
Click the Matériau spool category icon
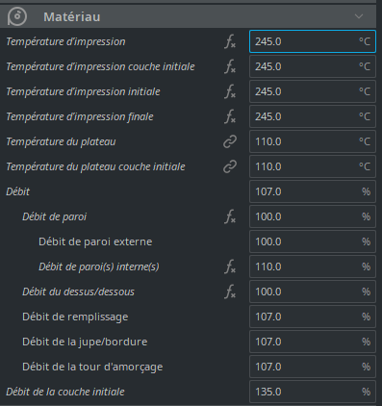17,16
